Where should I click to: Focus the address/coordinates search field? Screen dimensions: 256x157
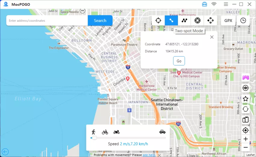(47, 21)
